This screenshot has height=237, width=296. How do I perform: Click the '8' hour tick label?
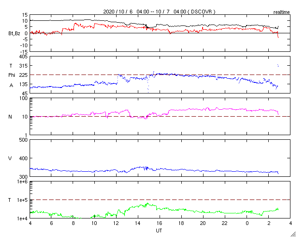(73, 224)
